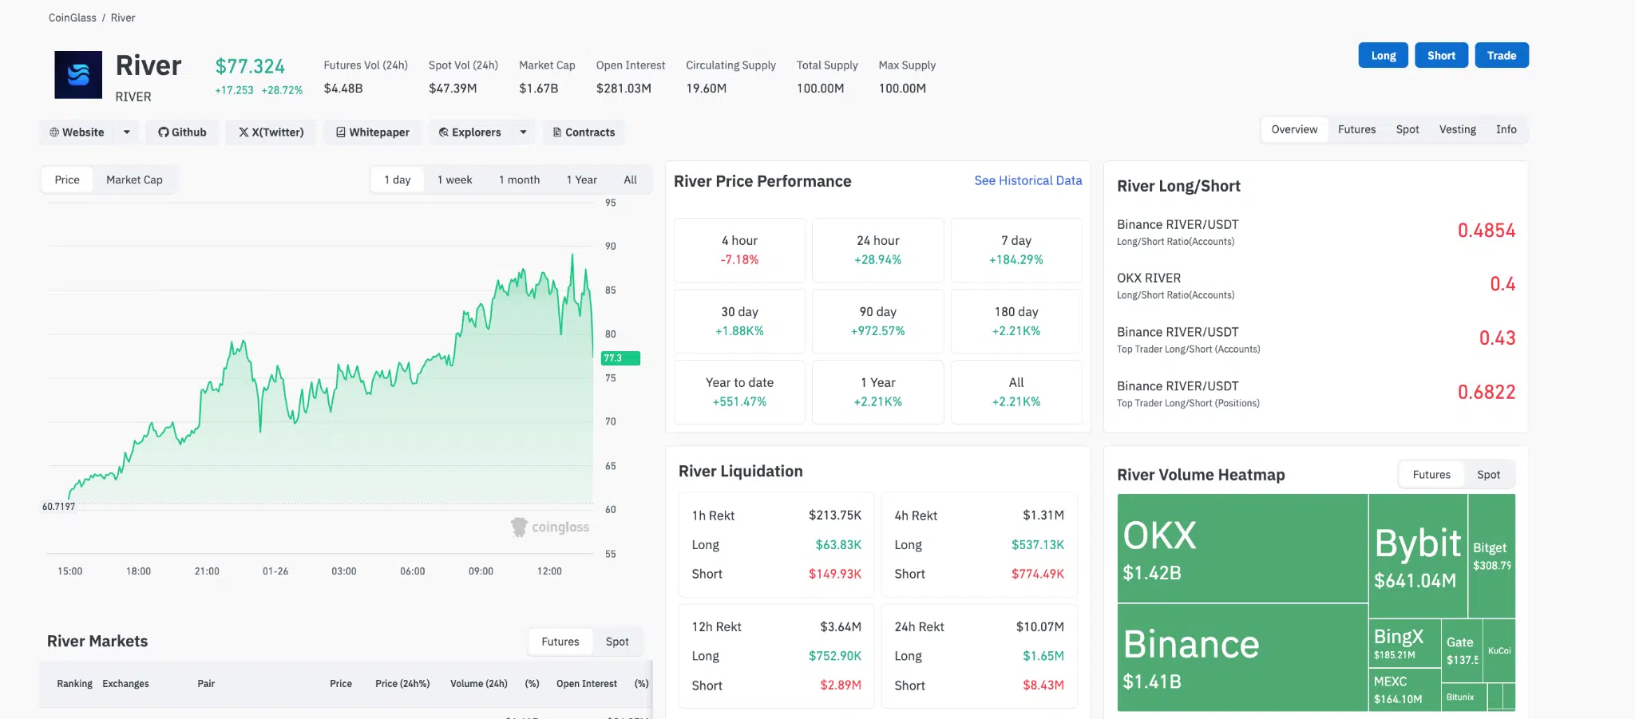Open the Contracts button

click(584, 132)
